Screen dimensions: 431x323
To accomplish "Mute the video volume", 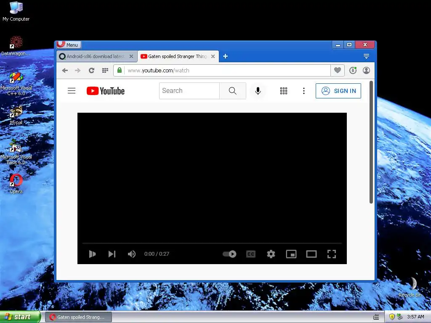I will 132,254.
